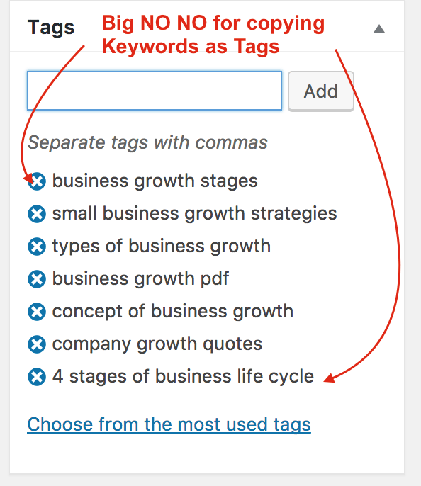The image size is (421, 486).
Task: Remove the 'types of business growth' tag
Action: point(37,247)
